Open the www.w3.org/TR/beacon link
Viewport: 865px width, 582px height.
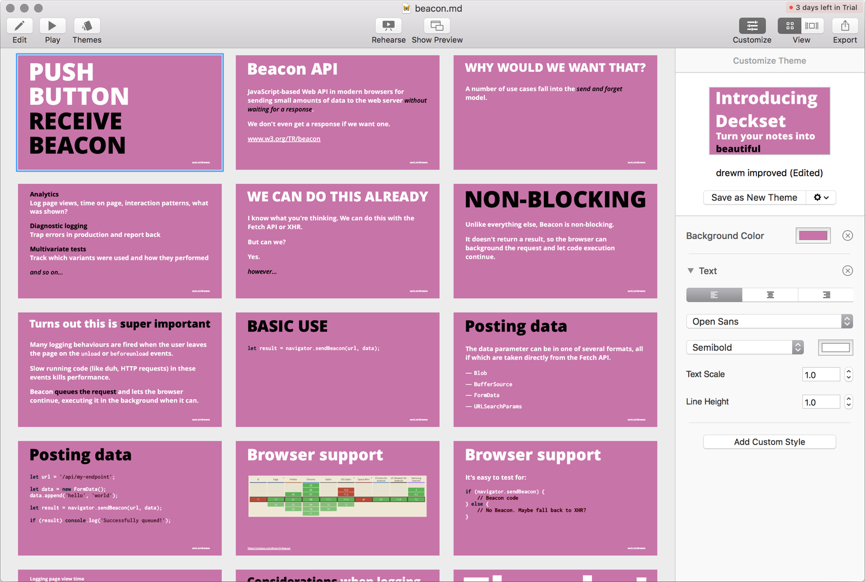[284, 139]
